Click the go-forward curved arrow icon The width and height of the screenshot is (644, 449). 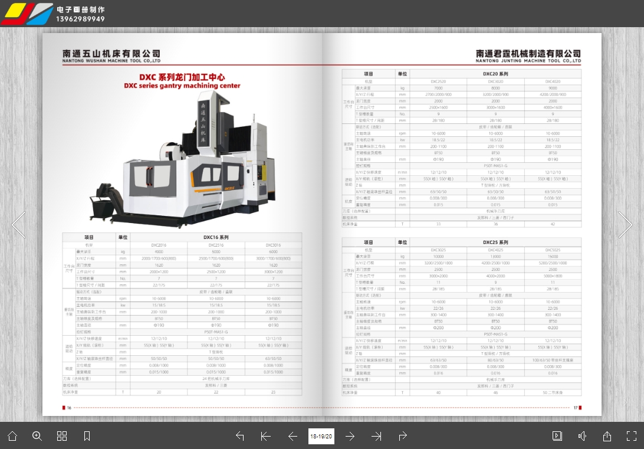402,436
